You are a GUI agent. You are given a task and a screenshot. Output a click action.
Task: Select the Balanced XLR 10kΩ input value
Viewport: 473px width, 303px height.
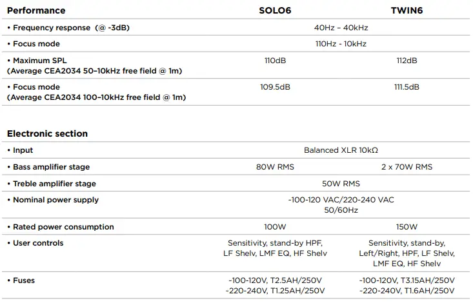pos(341,150)
